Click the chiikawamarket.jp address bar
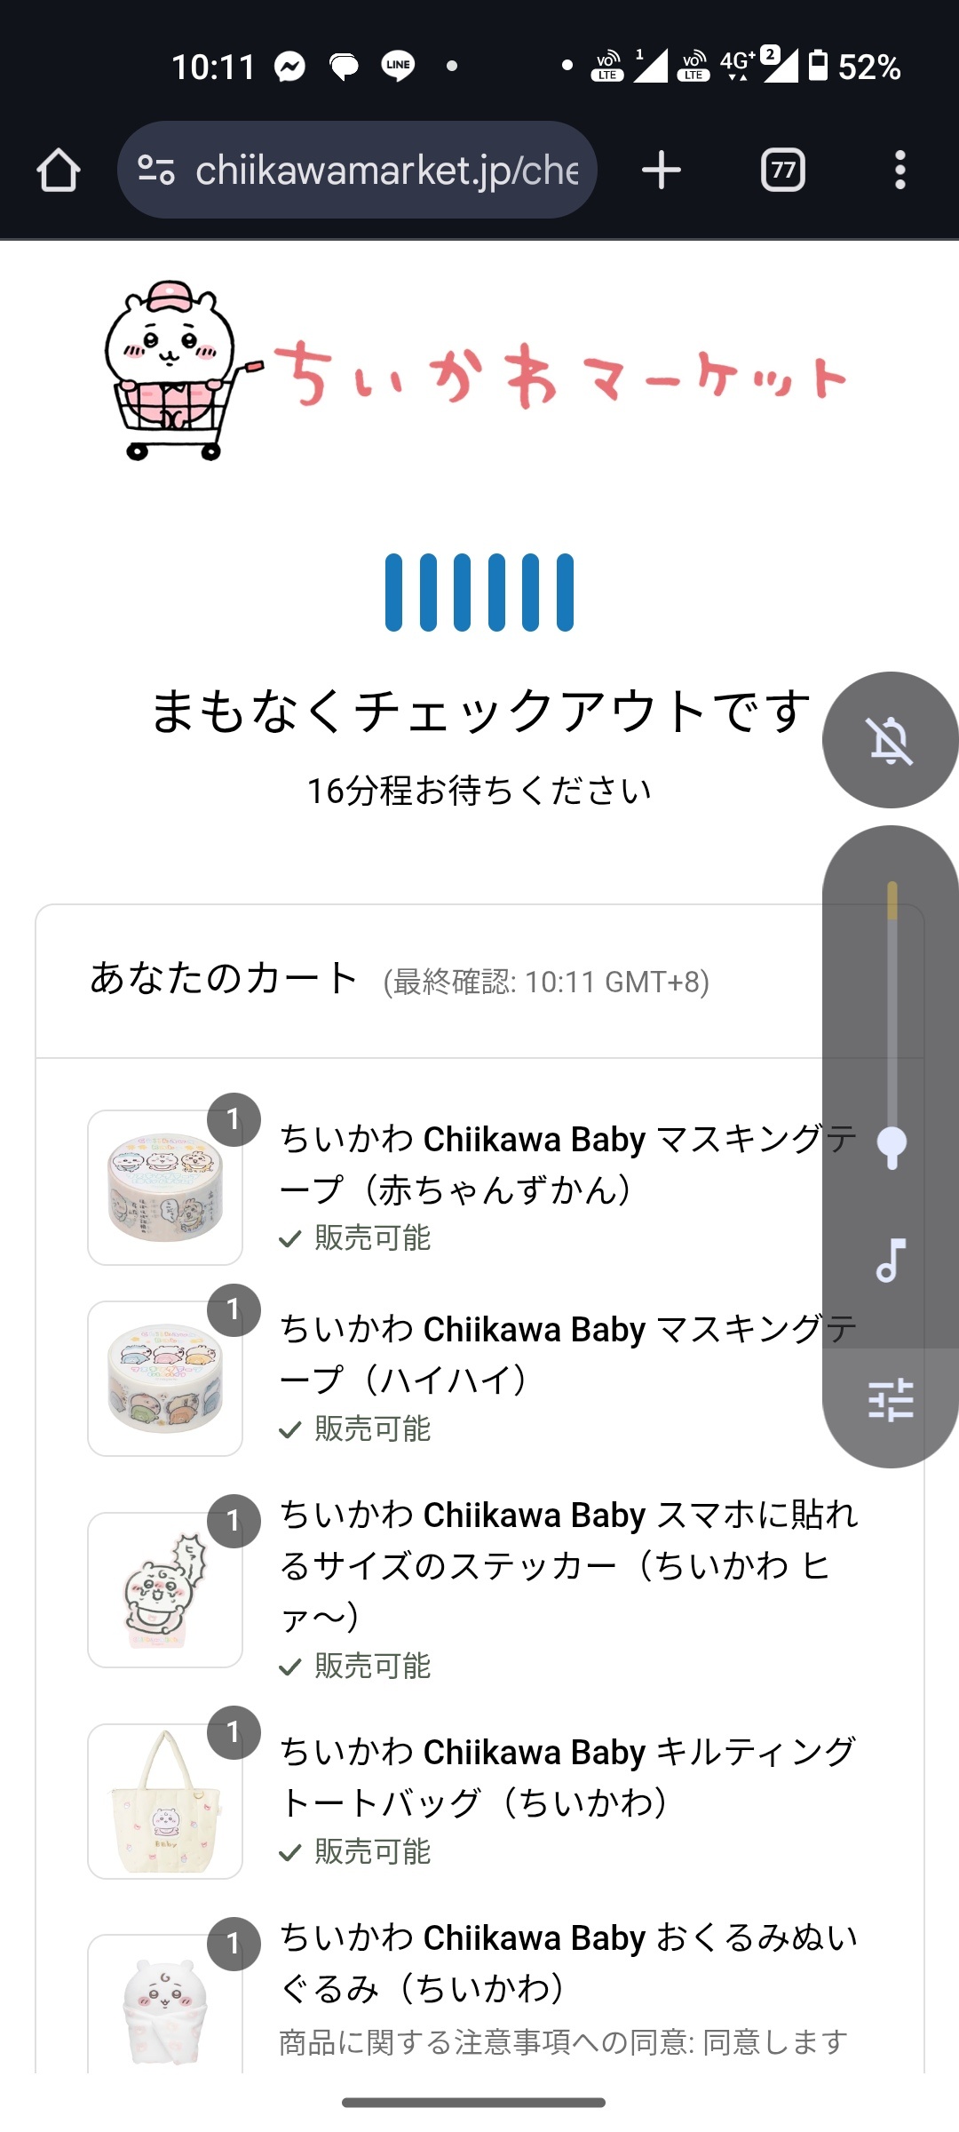 [386, 170]
